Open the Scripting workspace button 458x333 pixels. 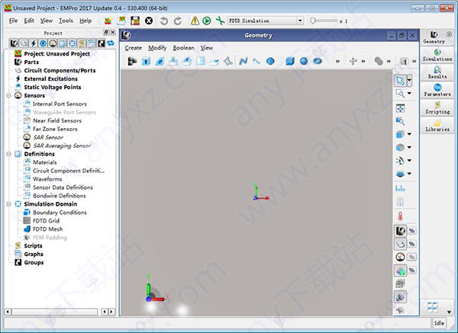[437, 107]
